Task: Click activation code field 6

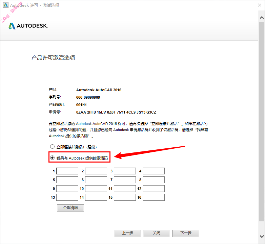Action: pyautogui.click(x=96, y=180)
